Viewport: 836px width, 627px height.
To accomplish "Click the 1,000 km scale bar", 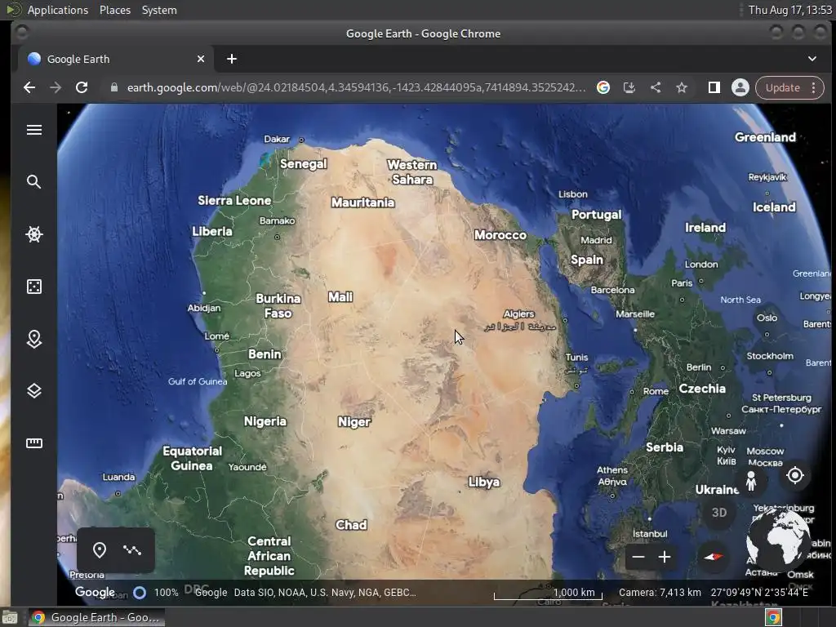I will click(x=548, y=593).
